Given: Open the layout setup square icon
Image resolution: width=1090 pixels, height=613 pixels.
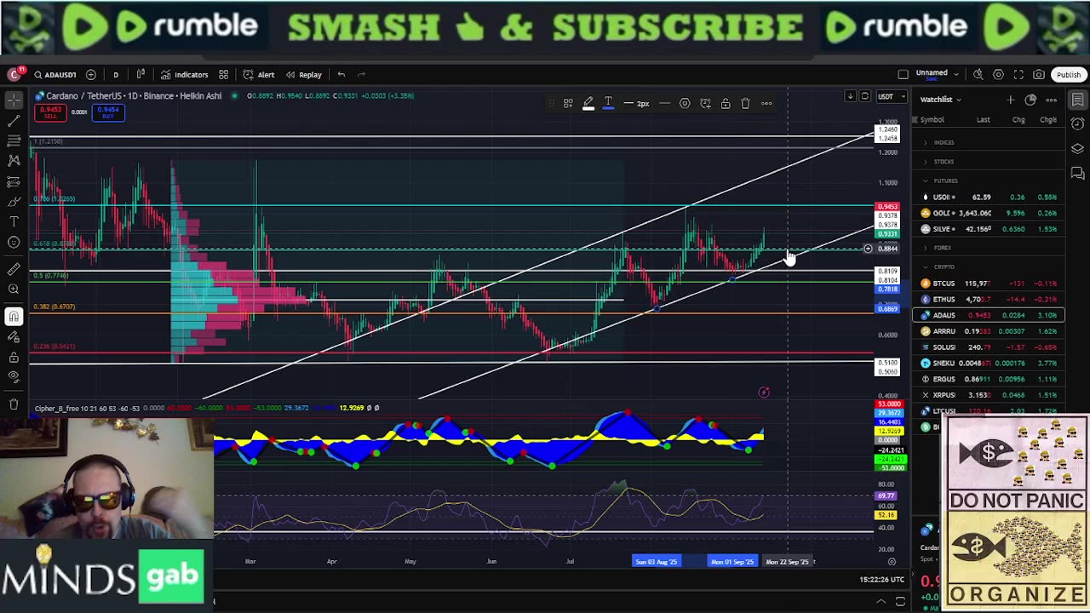Looking at the screenshot, I should tap(904, 75).
